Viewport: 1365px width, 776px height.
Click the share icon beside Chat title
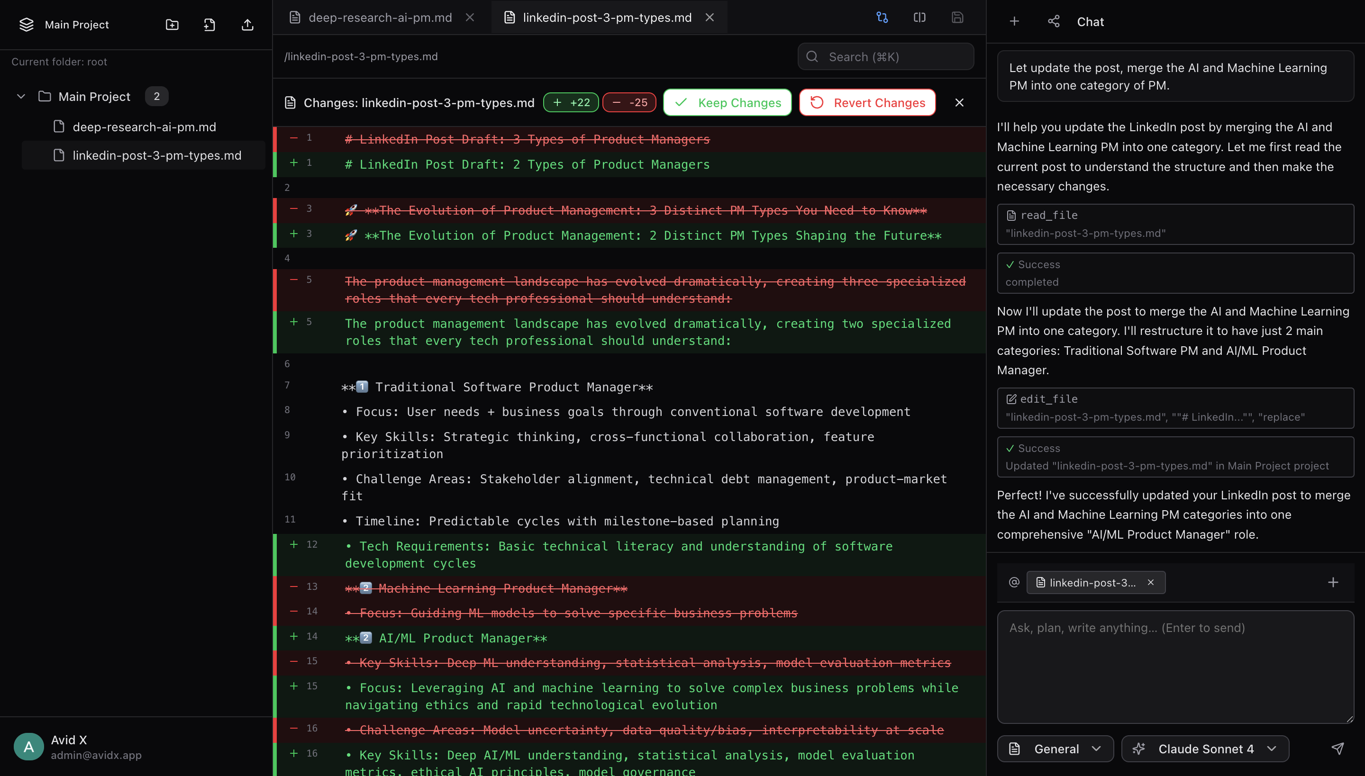pos(1054,21)
